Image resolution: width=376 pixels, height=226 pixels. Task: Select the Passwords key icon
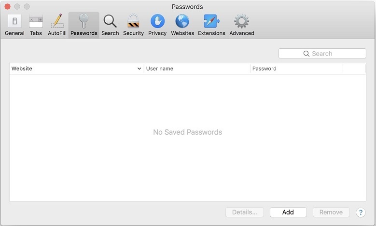pyautogui.click(x=84, y=25)
